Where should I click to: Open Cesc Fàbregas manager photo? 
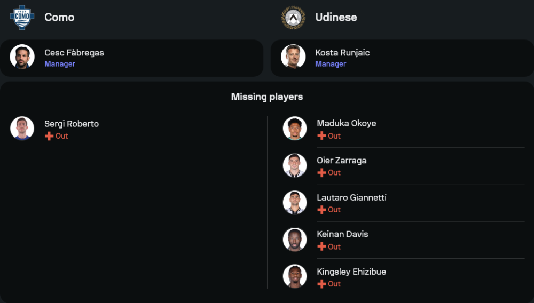tap(22, 57)
